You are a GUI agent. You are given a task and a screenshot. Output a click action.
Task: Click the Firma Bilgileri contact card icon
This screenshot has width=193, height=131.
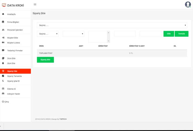pyautogui.click(x=3, y=22)
